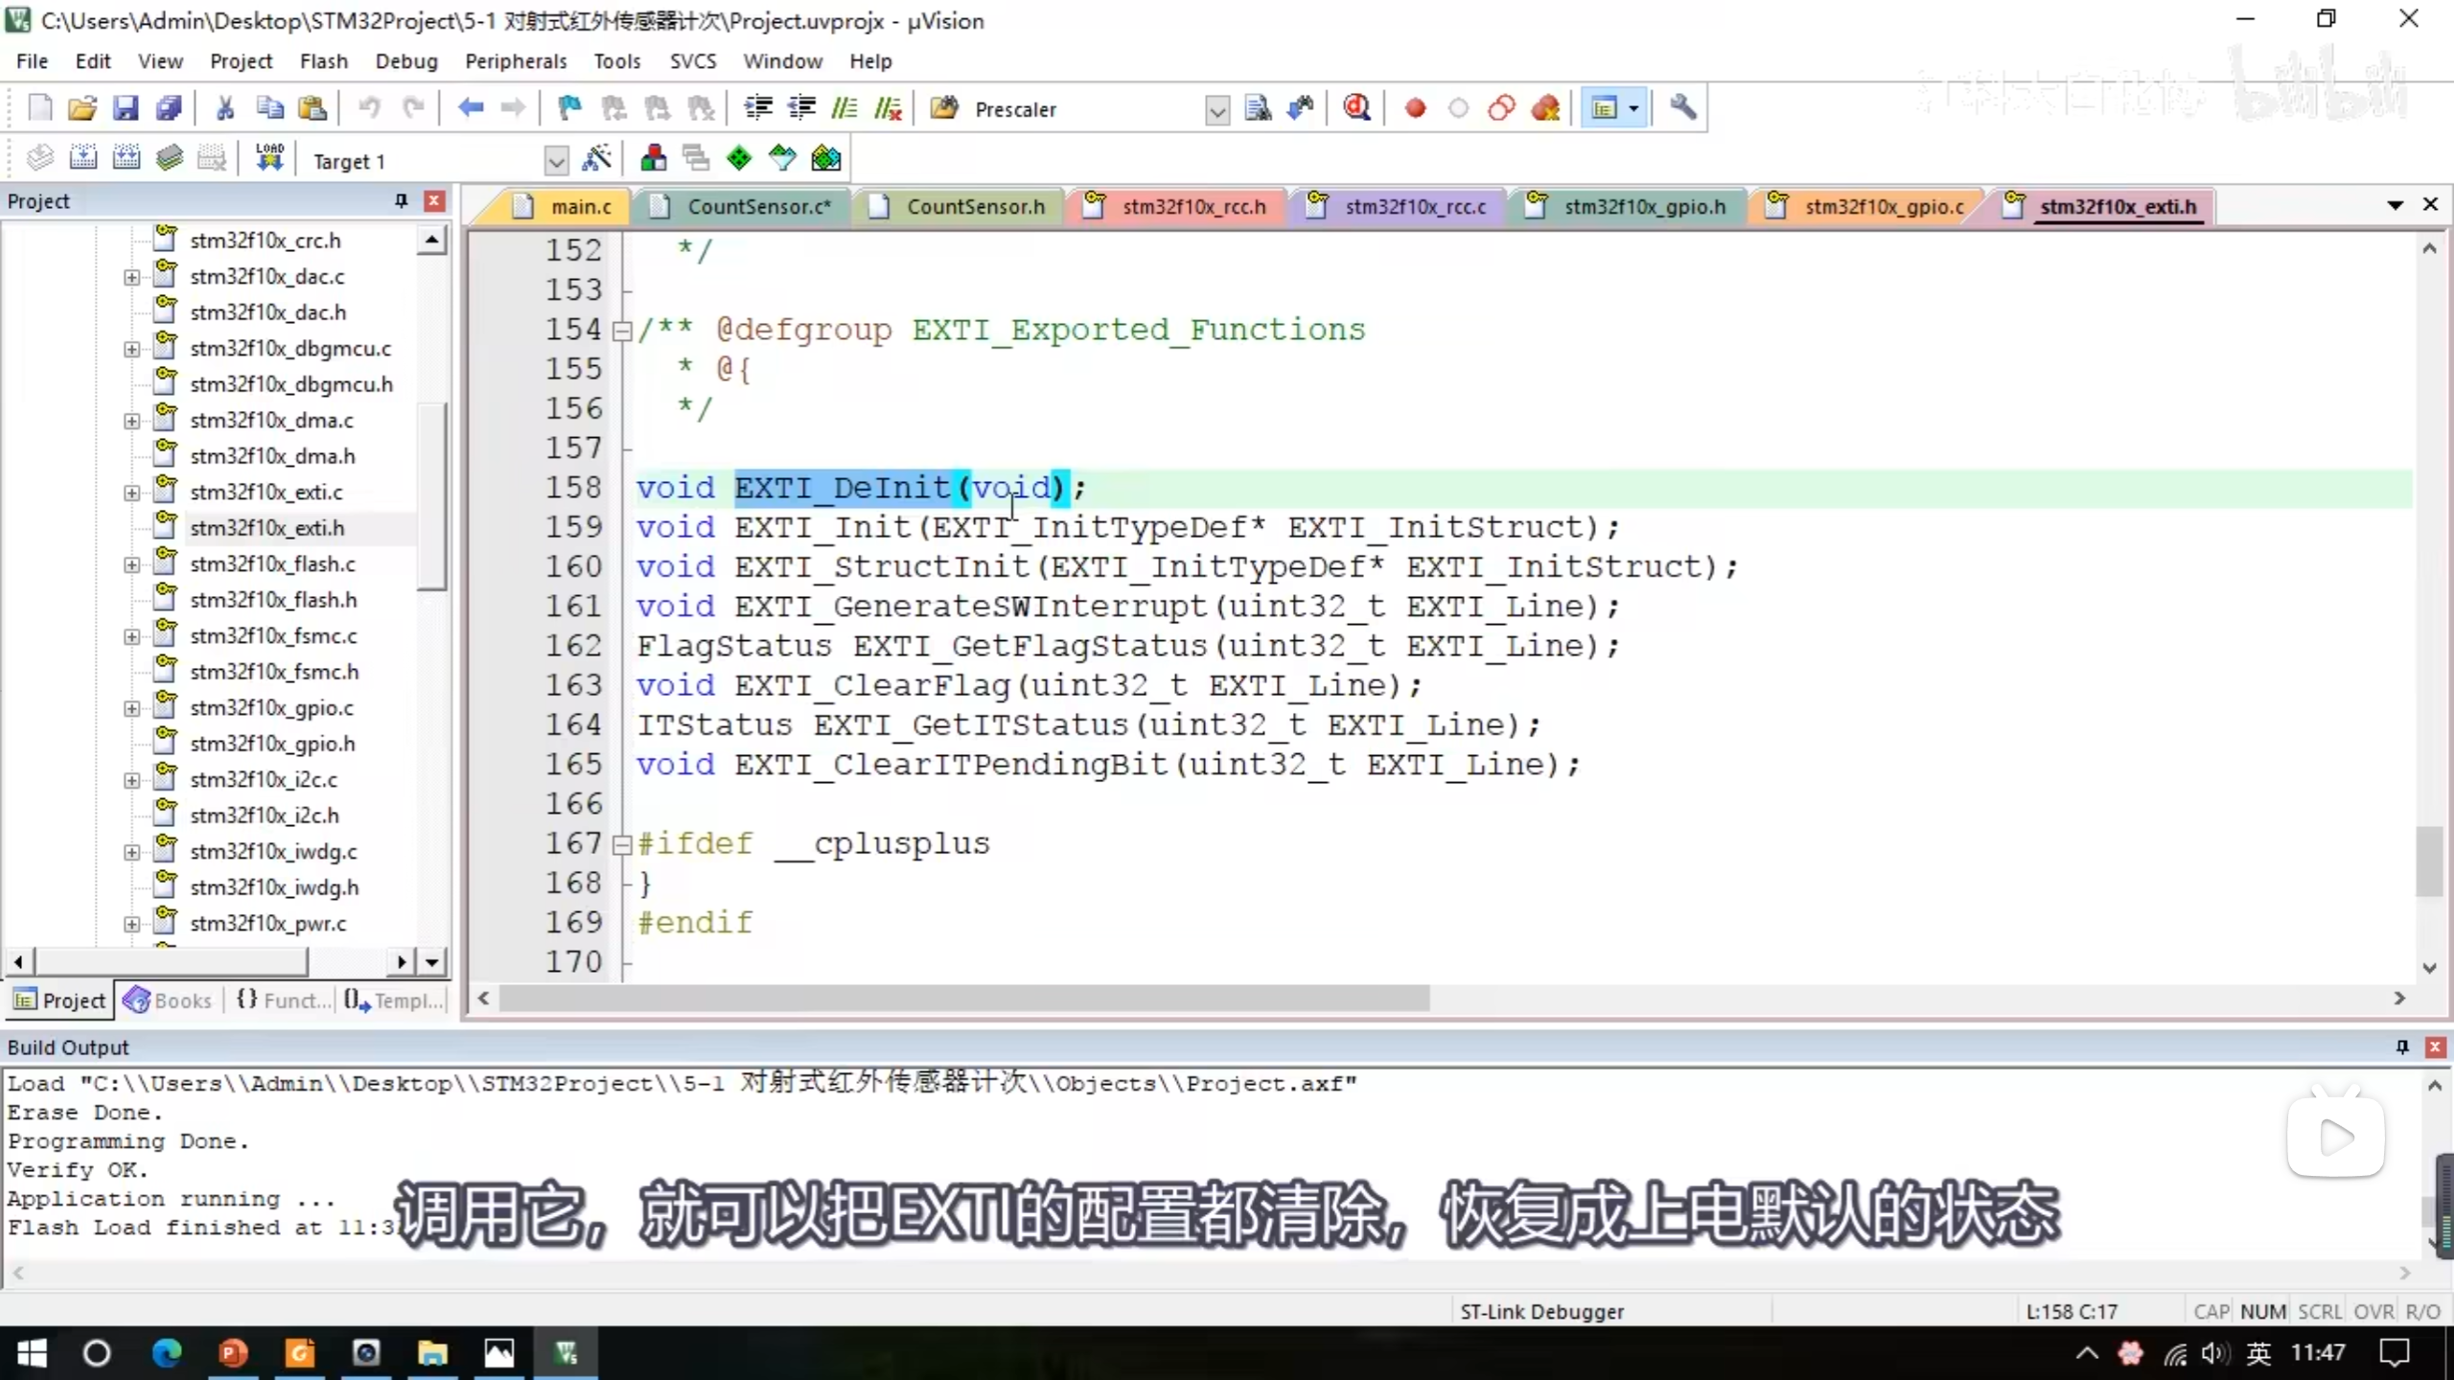Viewport: 2454px width, 1380px height.
Task: Insert breakpoint red circle icon
Action: [x=1415, y=108]
